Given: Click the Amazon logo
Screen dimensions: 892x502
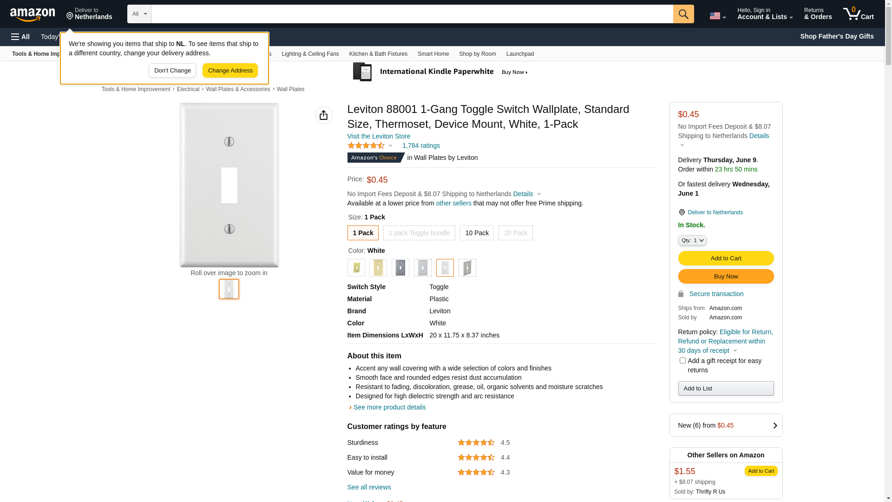Looking at the screenshot, I should click(33, 14).
